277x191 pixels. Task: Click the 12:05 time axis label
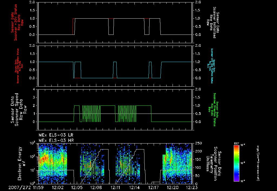click(77, 187)
